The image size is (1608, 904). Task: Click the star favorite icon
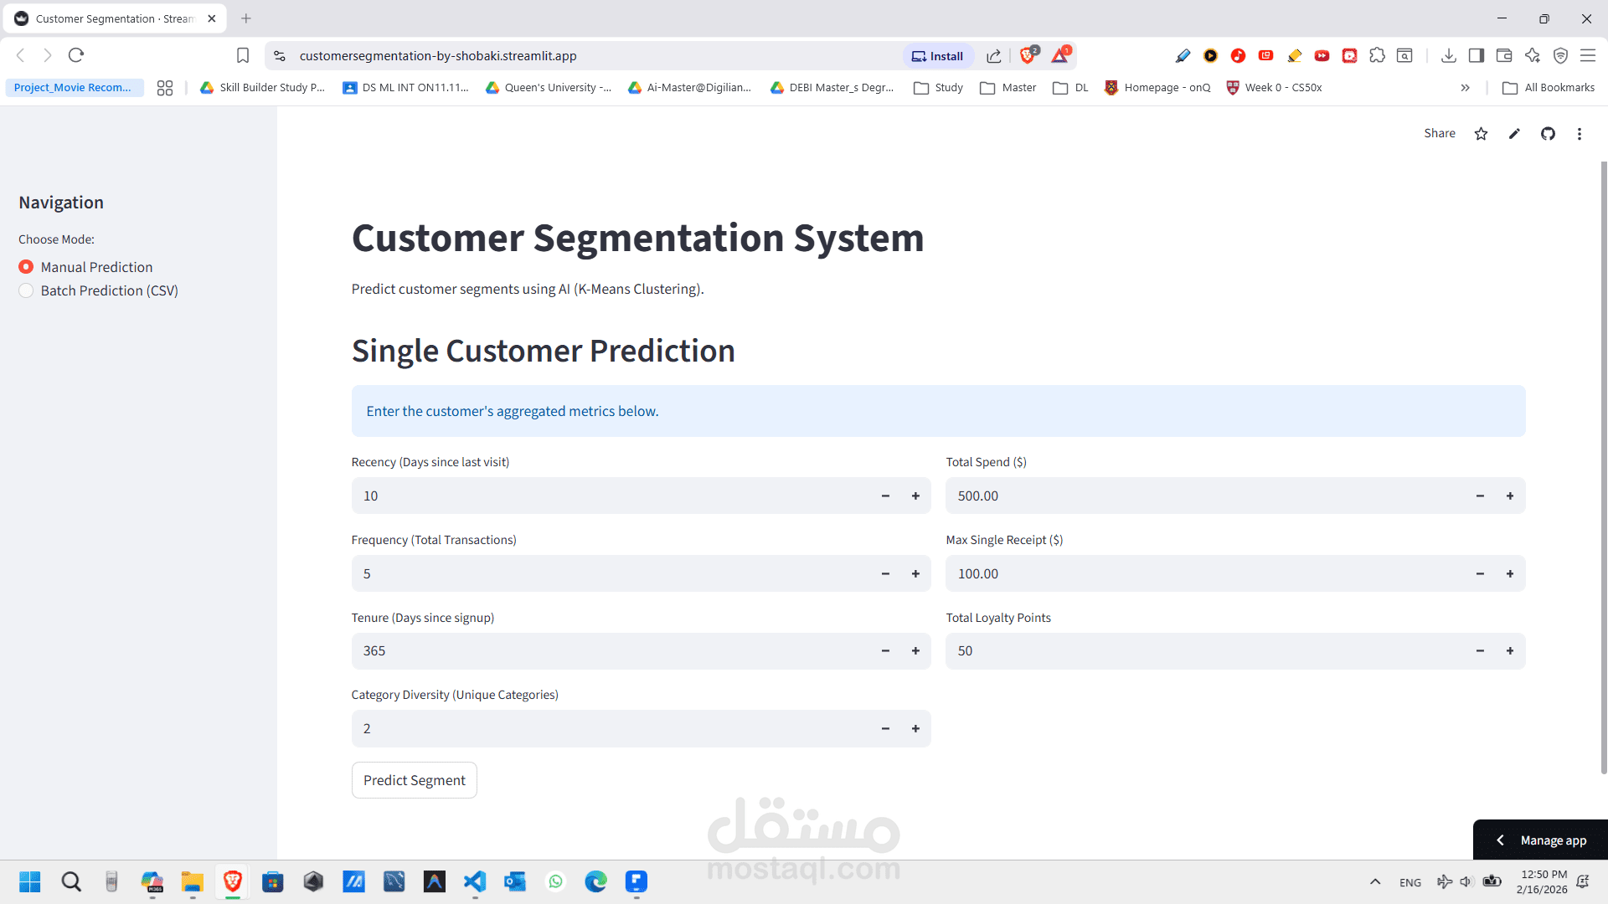click(1481, 134)
